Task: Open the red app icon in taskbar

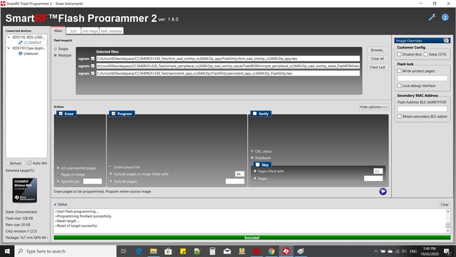Action: coord(256,251)
